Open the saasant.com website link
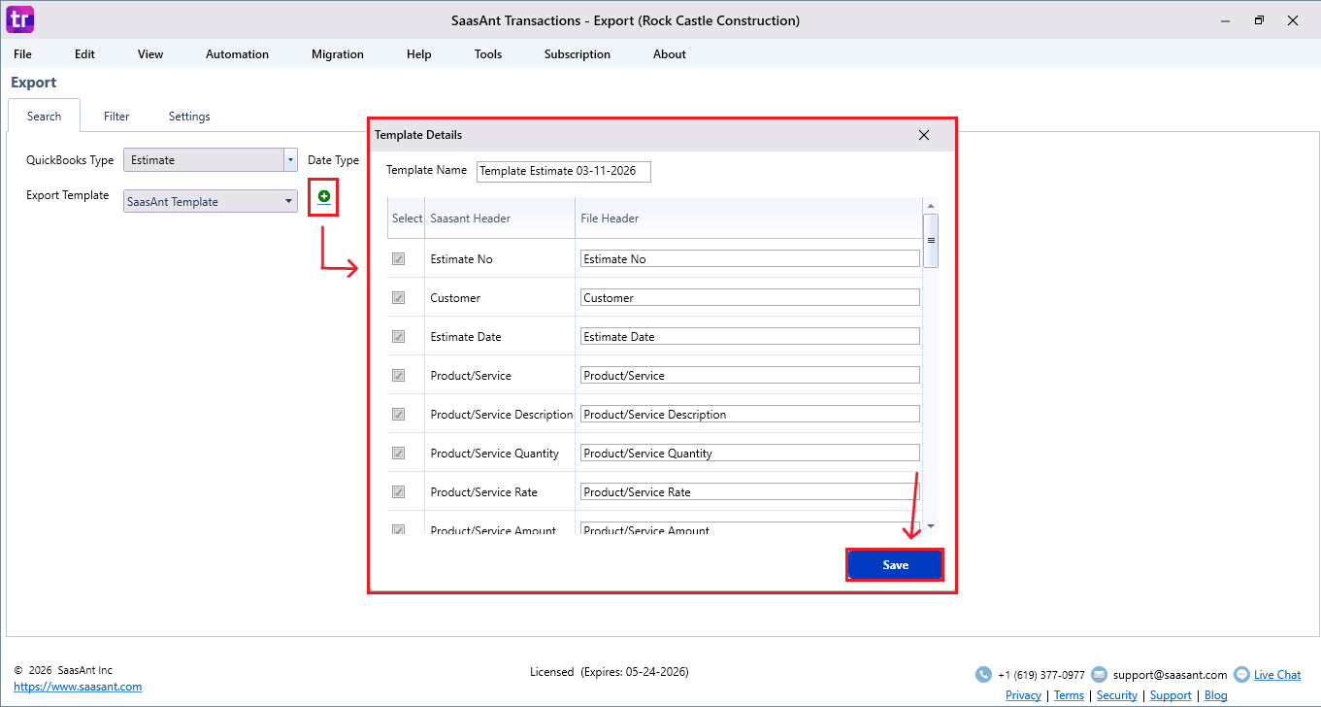Screen dimensions: 1321x707 pos(78,687)
